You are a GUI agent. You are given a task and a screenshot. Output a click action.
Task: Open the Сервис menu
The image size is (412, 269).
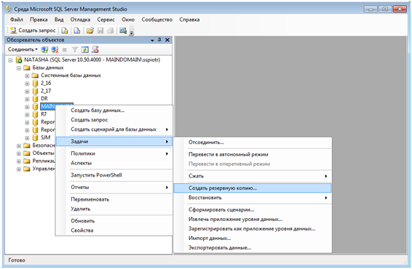(x=106, y=20)
